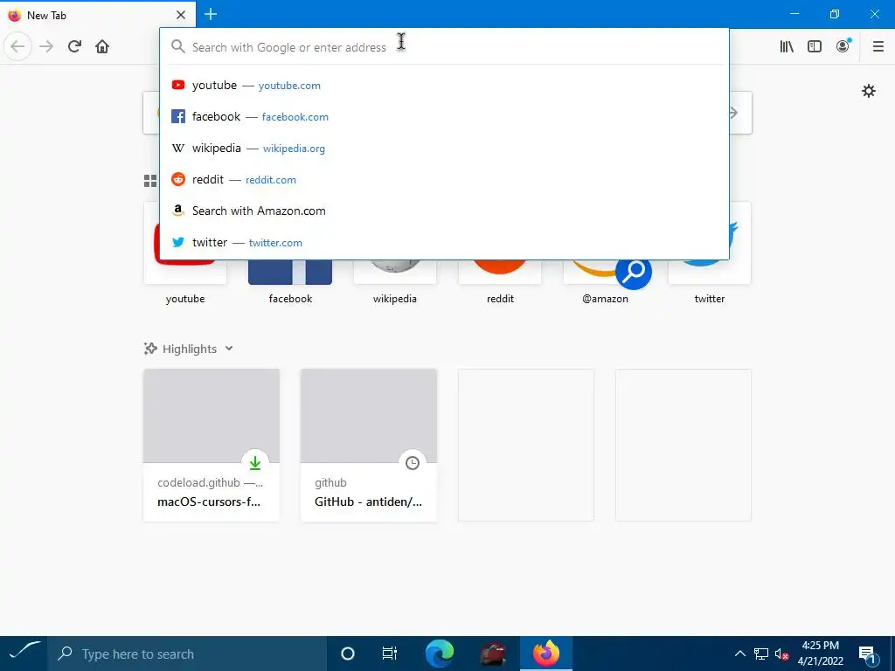This screenshot has height=671, width=895.
Task: Click the muted volume tray icon
Action: pyautogui.click(x=781, y=654)
